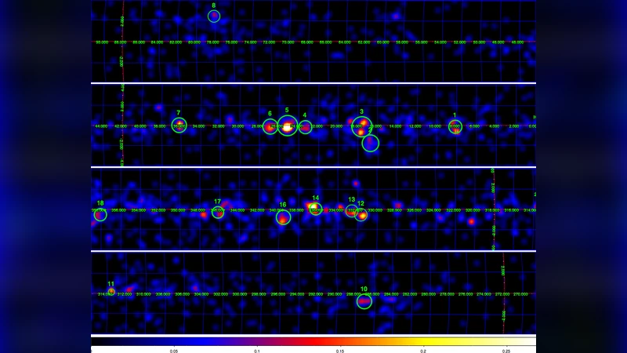Click the green circle marking source 8
The width and height of the screenshot is (627, 353).
coord(214,16)
